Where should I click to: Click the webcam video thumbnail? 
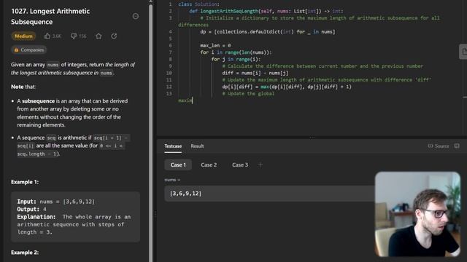tap(417, 214)
